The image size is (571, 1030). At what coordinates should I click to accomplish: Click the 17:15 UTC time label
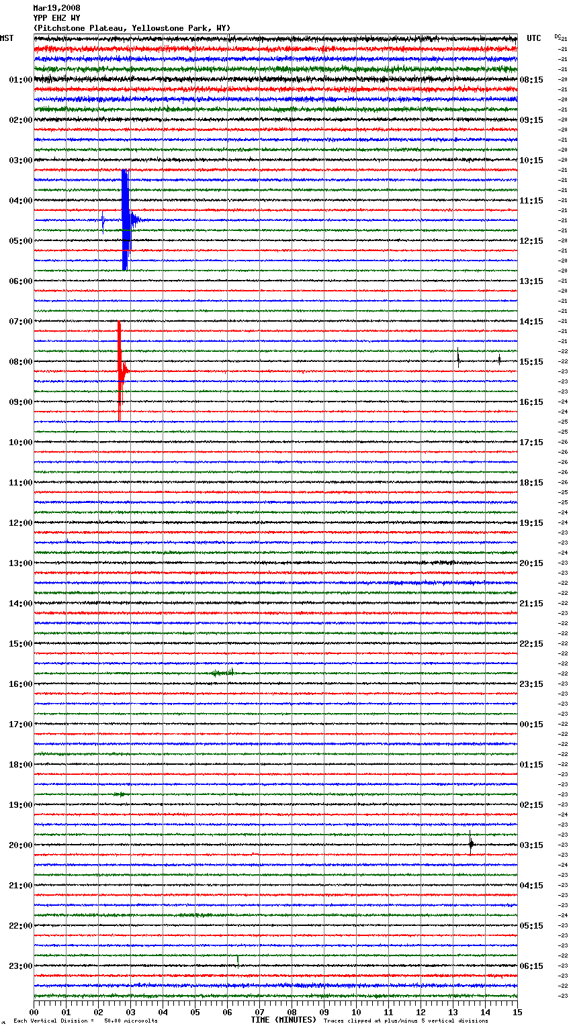[531, 442]
